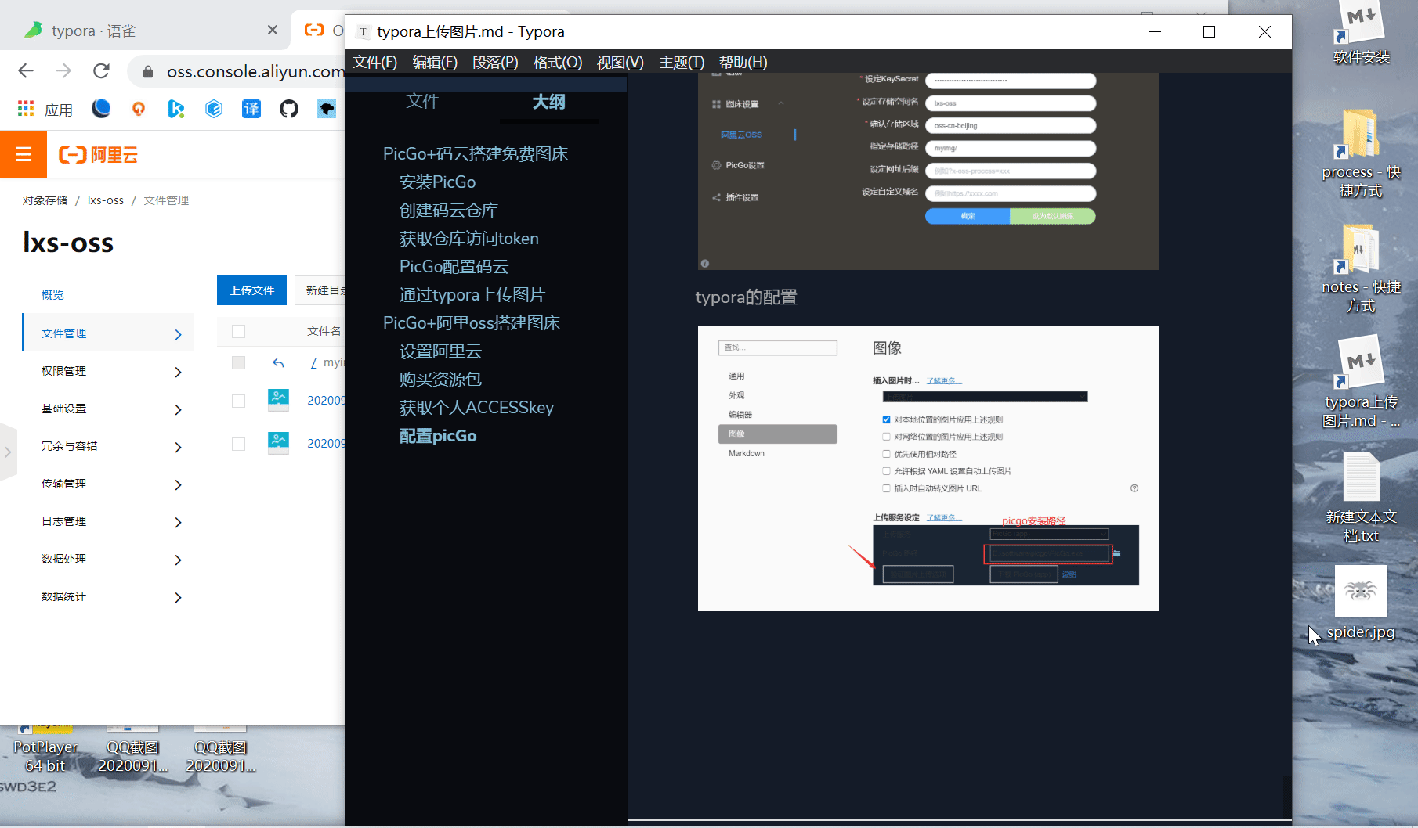Click the blue 上传文件 button
Screen dimensions: 1418x828
251,290
